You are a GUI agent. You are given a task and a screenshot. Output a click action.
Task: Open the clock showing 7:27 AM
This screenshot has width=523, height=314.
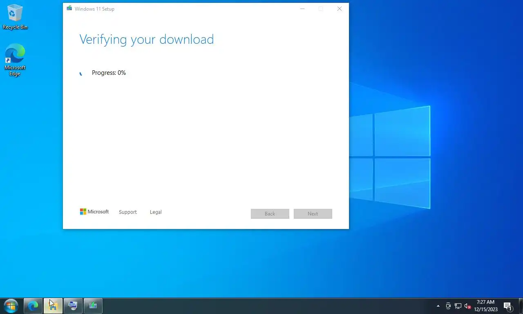point(486,306)
